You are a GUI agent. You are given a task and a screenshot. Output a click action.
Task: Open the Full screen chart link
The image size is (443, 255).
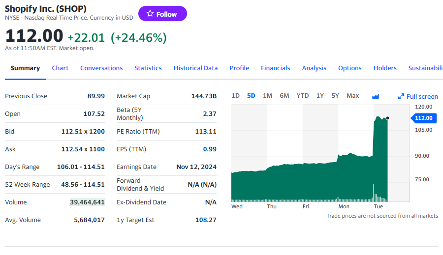click(418, 96)
